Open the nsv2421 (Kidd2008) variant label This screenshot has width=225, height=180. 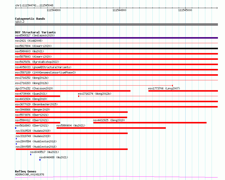(x=29, y=41)
